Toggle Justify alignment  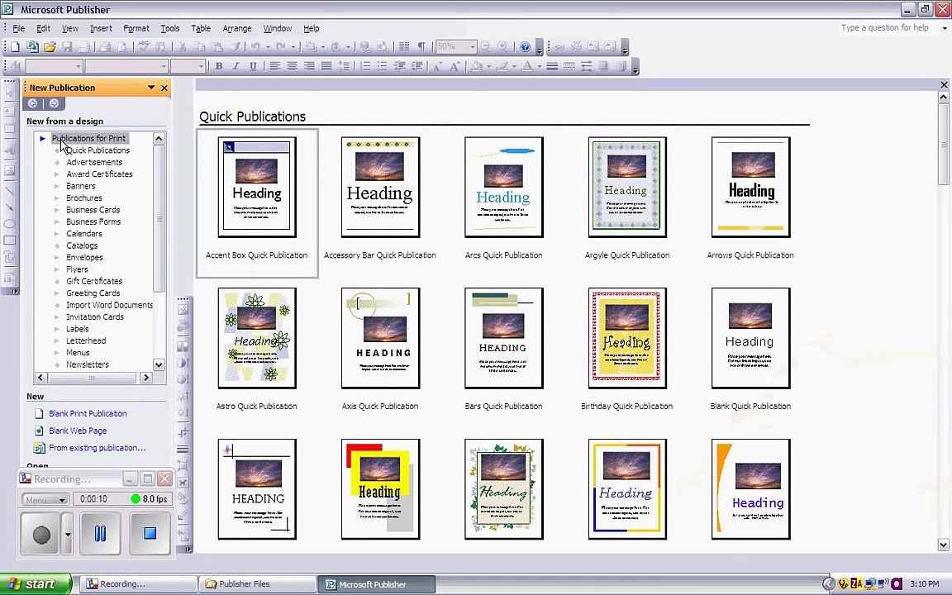[x=326, y=66]
